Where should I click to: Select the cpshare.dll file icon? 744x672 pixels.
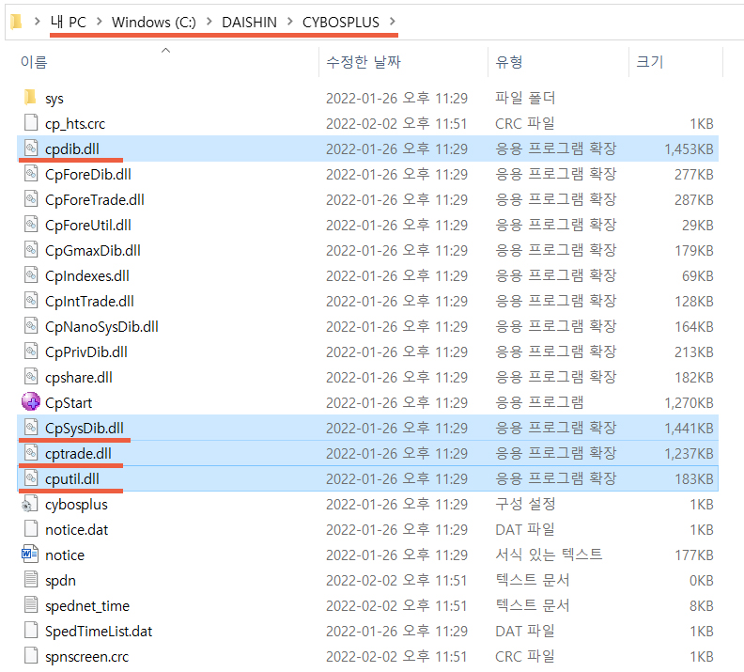[x=31, y=377]
